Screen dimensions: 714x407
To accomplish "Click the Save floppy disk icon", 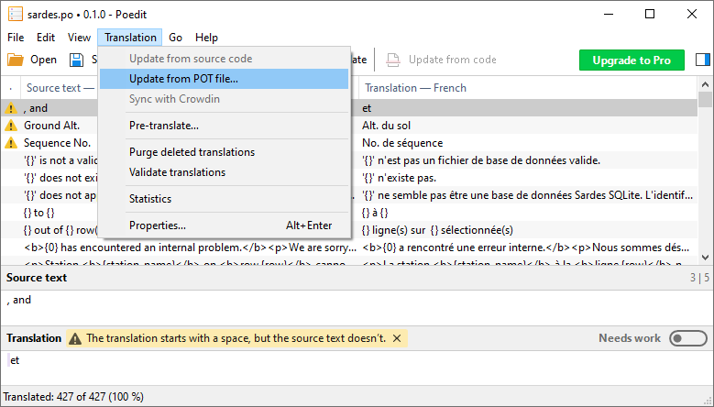I will tap(76, 60).
